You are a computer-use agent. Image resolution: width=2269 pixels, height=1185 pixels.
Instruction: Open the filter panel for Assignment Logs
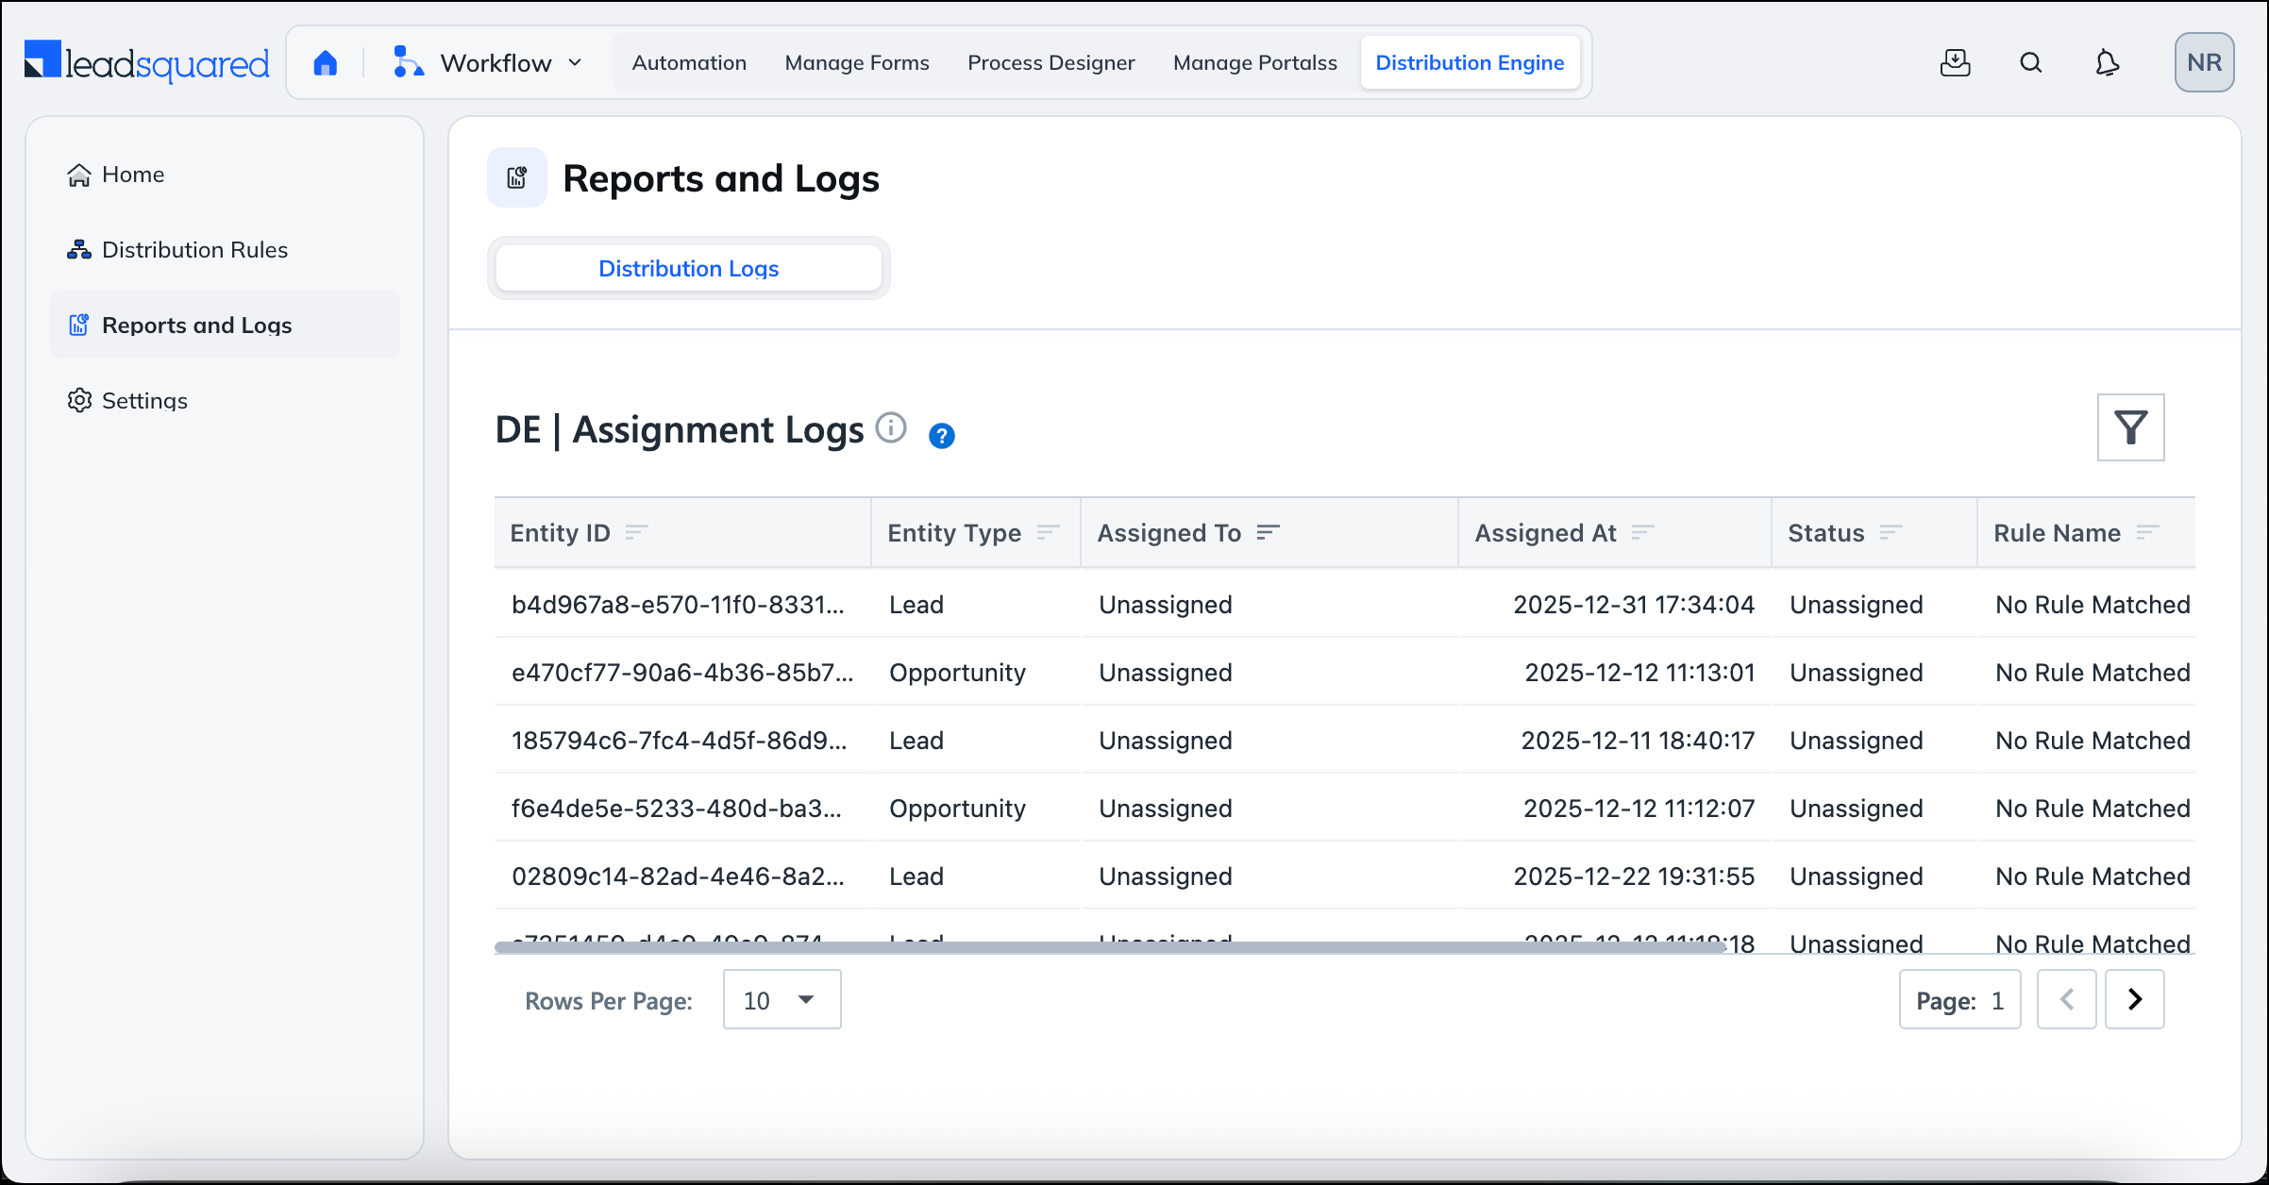pyautogui.click(x=2131, y=427)
